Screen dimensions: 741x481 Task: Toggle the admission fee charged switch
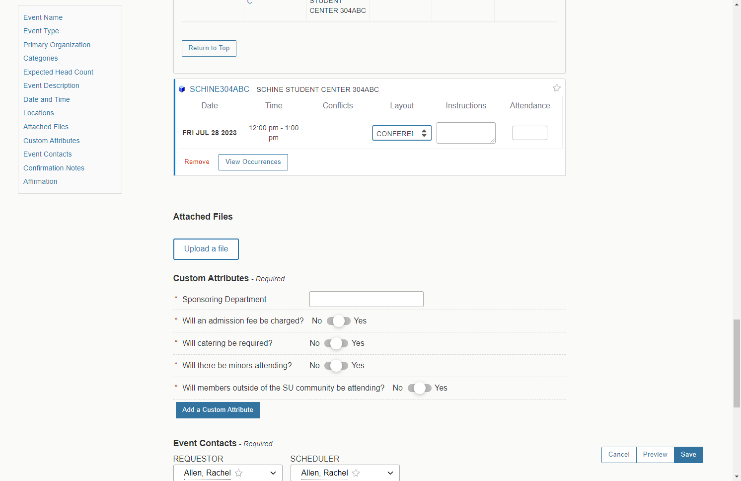[x=339, y=321]
